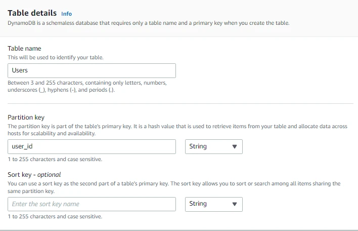Screen dimensions: 358x231
Task: Click the Partition key label
Action: pyautogui.click(x=26, y=118)
